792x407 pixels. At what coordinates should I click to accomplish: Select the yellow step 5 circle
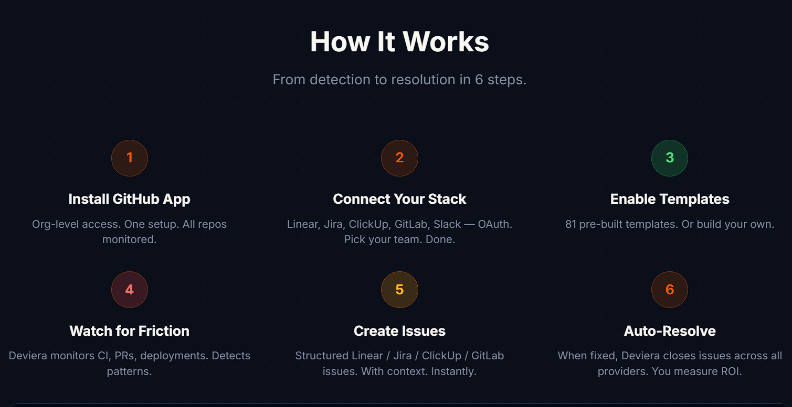399,289
